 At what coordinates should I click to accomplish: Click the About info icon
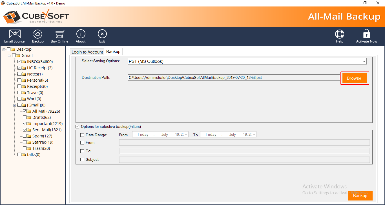tap(81, 37)
